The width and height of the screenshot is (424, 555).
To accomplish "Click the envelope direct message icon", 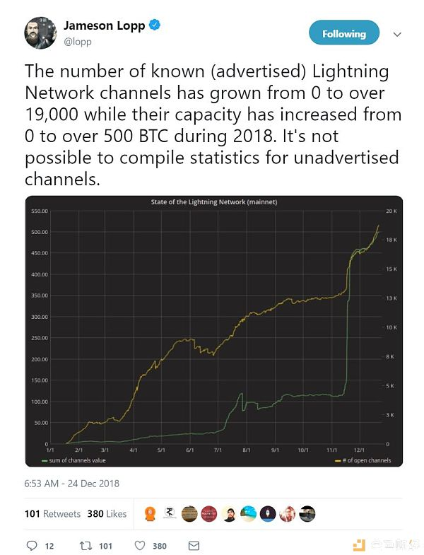I will pyautogui.click(x=194, y=545).
